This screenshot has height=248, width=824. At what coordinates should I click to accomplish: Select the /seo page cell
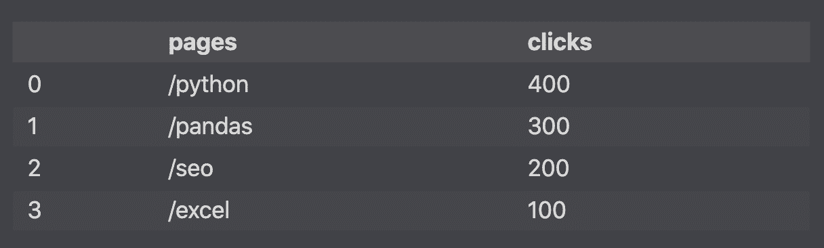[190, 169]
